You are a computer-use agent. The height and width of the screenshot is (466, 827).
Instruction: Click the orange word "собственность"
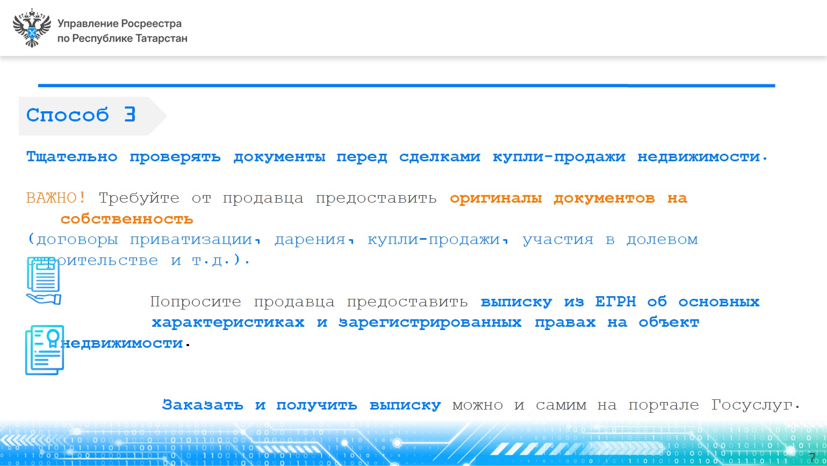click(x=126, y=219)
